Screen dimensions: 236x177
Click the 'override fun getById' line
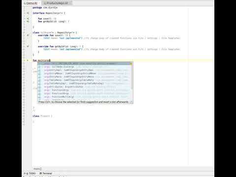point(60,47)
